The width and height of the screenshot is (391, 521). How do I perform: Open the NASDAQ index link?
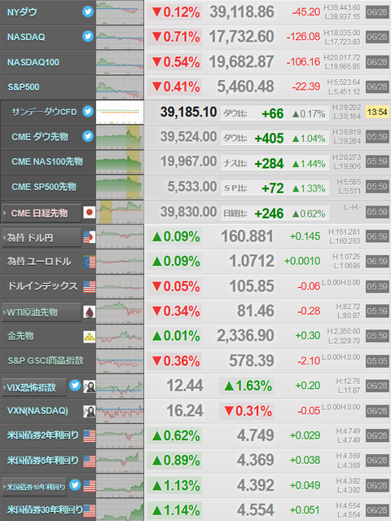pyautogui.click(x=26, y=37)
